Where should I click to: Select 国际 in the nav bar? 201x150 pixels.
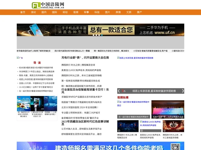click(x=55, y=12)
